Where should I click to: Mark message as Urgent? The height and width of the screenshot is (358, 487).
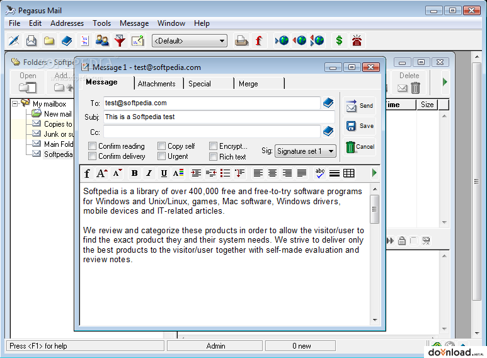[x=161, y=156]
